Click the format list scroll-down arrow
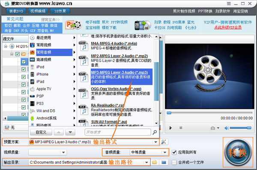The height and width of the screenshot is (170, 257). pyautogui.click(x=156, y=123)
